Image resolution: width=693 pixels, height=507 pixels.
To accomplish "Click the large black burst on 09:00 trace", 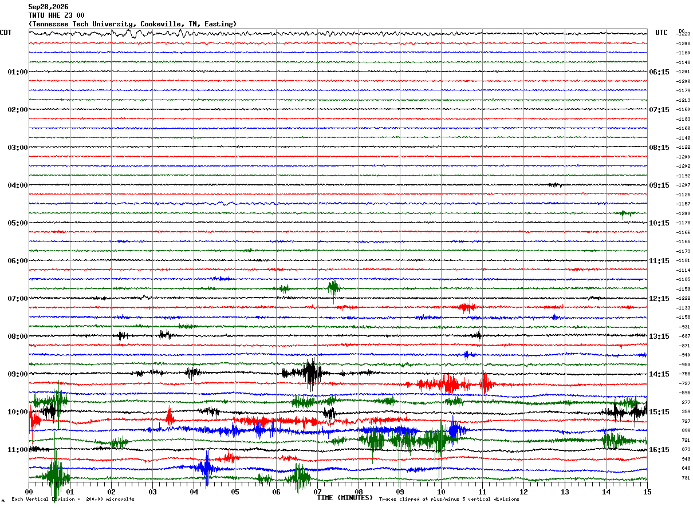I will 311,374.
